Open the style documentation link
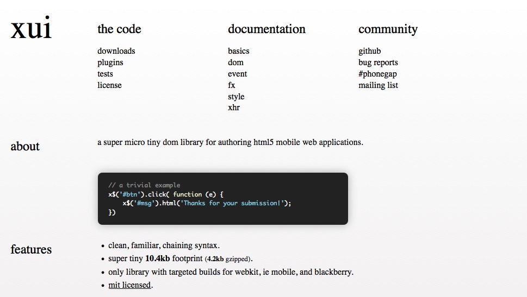 click(236, 97)
